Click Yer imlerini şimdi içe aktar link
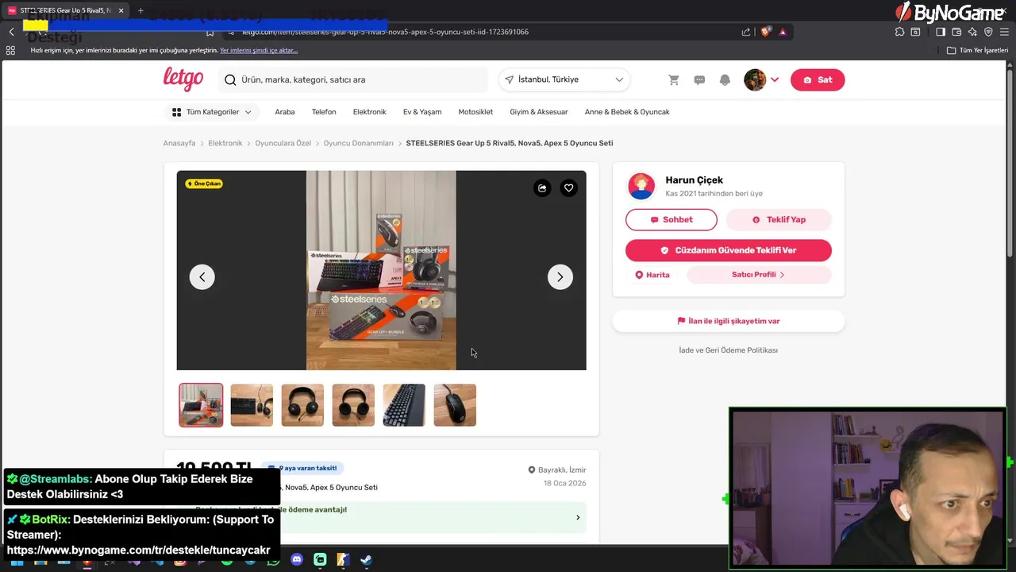The width and height of the screenshot is (1016, 572). [259, 50]
